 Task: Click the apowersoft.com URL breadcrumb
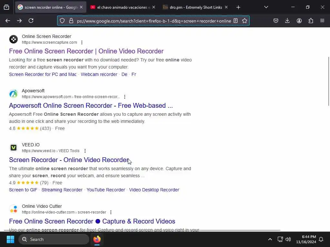pyautogui.click(x=71, y=97)
